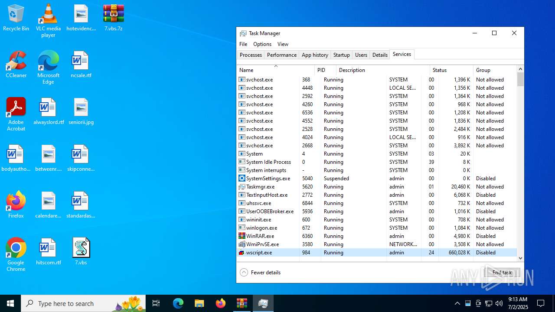Select the bodyautho... document icon

[16, 159]
